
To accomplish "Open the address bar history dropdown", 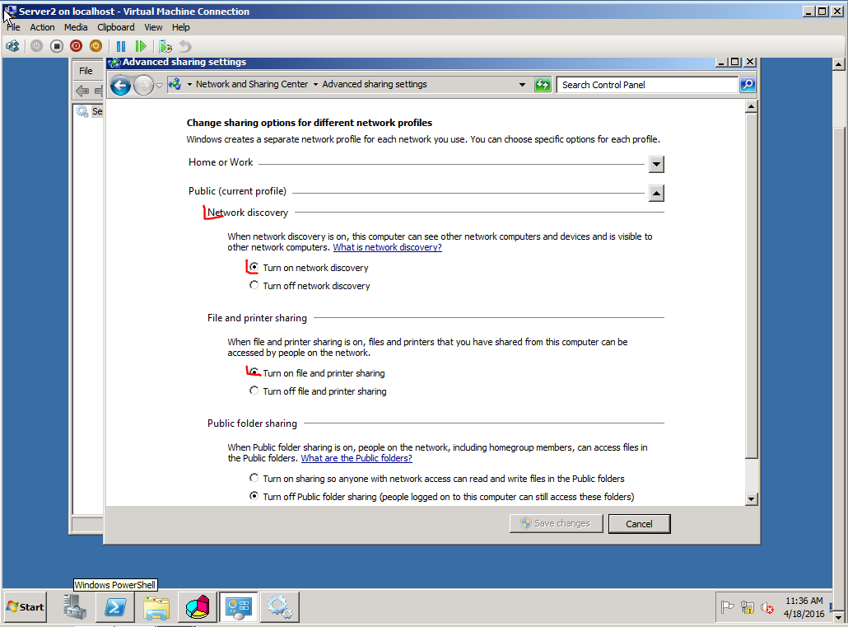I will pos(522,85).
